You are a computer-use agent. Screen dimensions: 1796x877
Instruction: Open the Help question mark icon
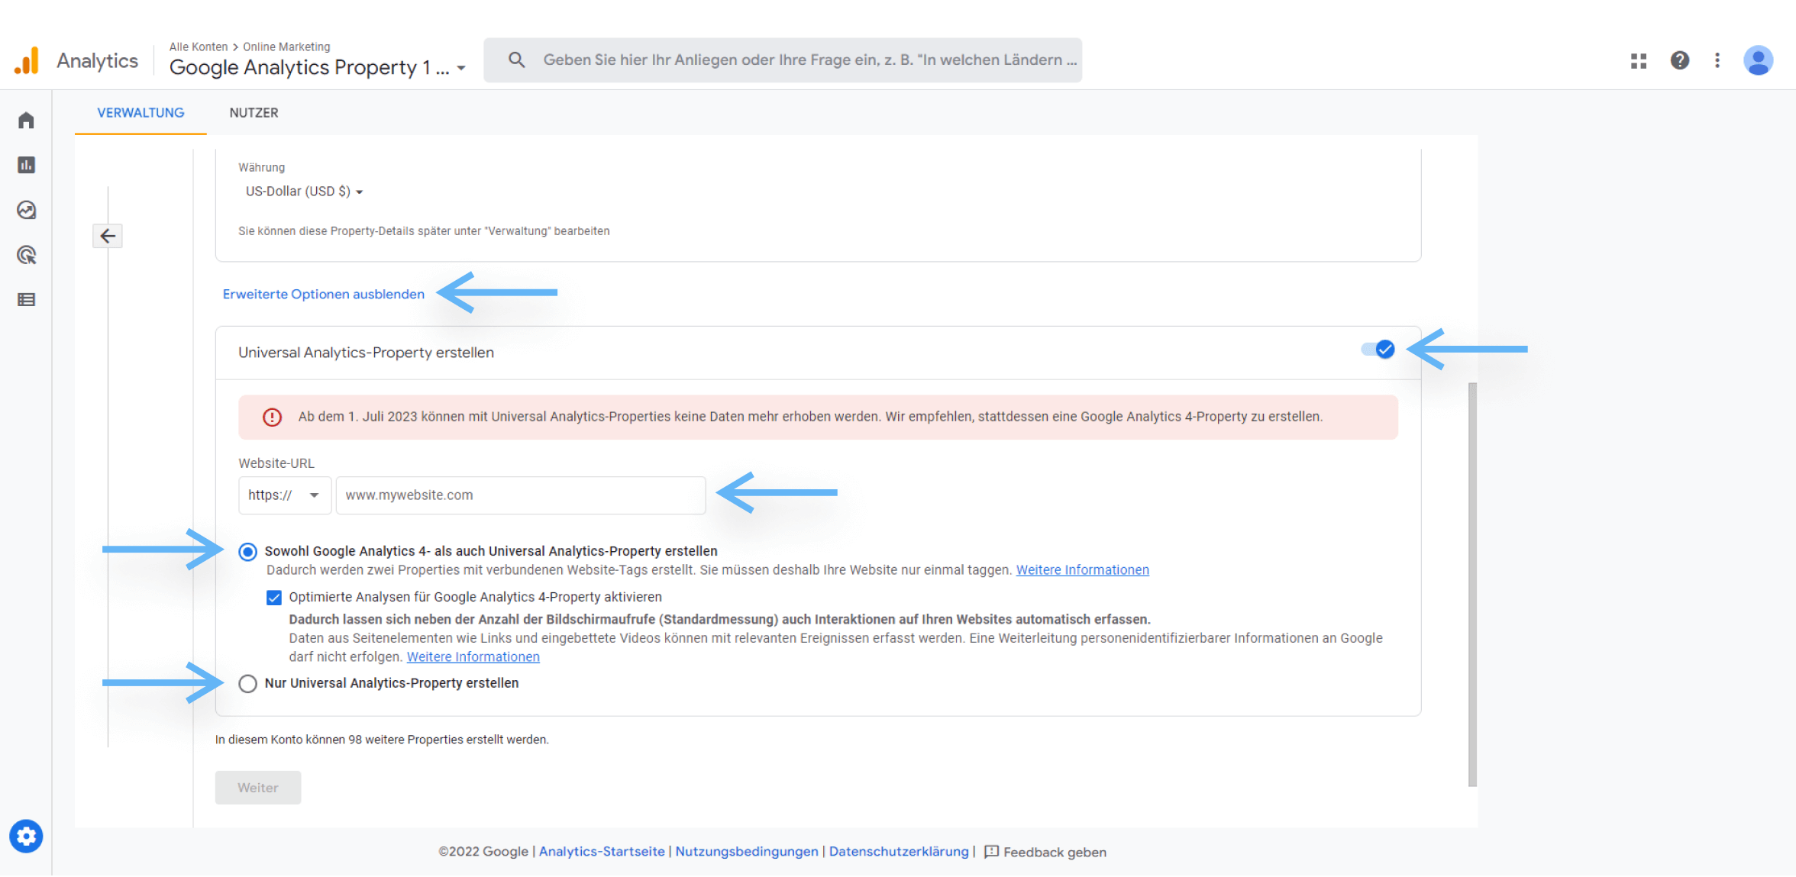[x=1680, y=60]
